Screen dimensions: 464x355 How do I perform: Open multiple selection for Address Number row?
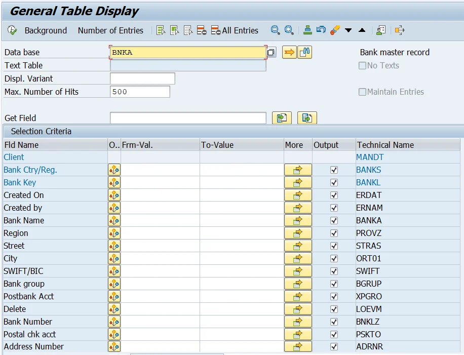[298, 346]
